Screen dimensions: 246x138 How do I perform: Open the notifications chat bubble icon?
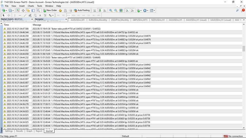click(243, 10)
